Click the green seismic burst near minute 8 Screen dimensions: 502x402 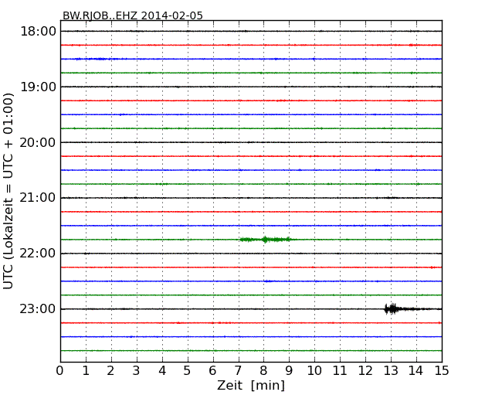[x=266, y=240]
